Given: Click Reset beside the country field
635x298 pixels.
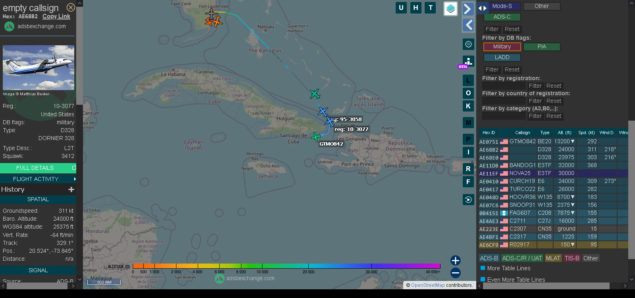Looking at the screenshot, I should (554, 101).
